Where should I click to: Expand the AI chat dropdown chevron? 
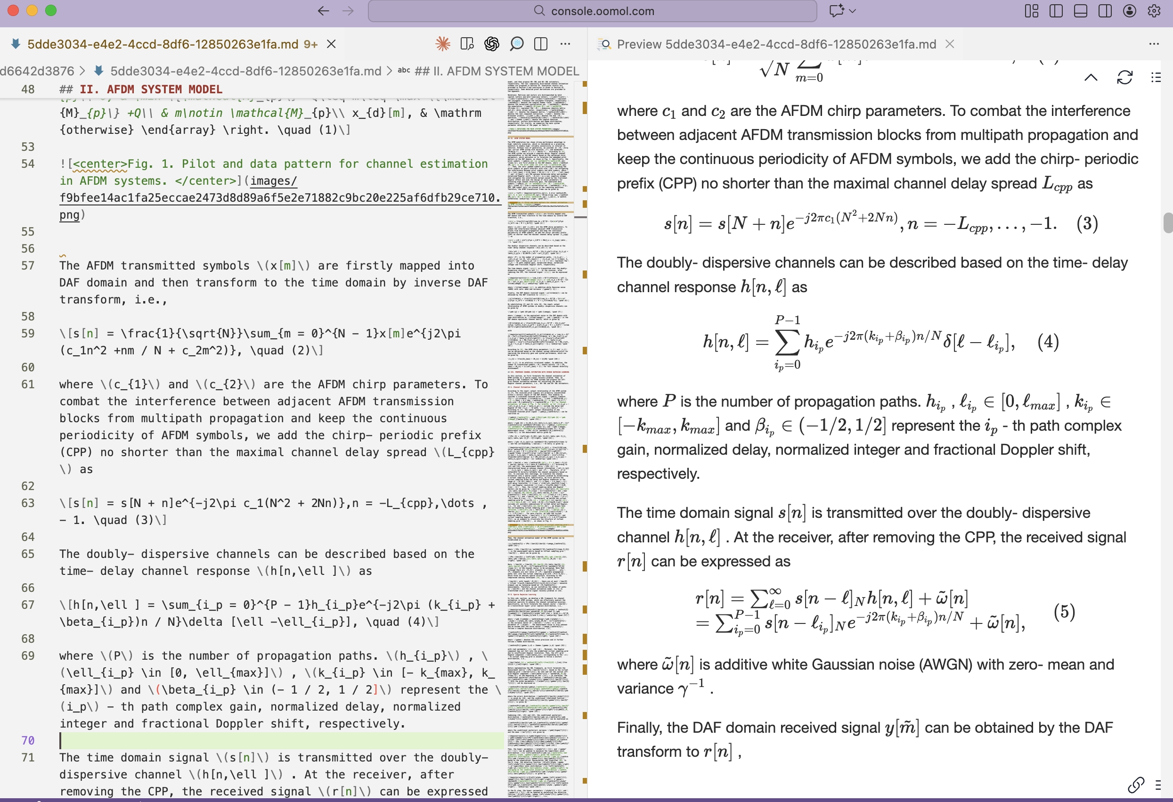click(x=853, y=10)
